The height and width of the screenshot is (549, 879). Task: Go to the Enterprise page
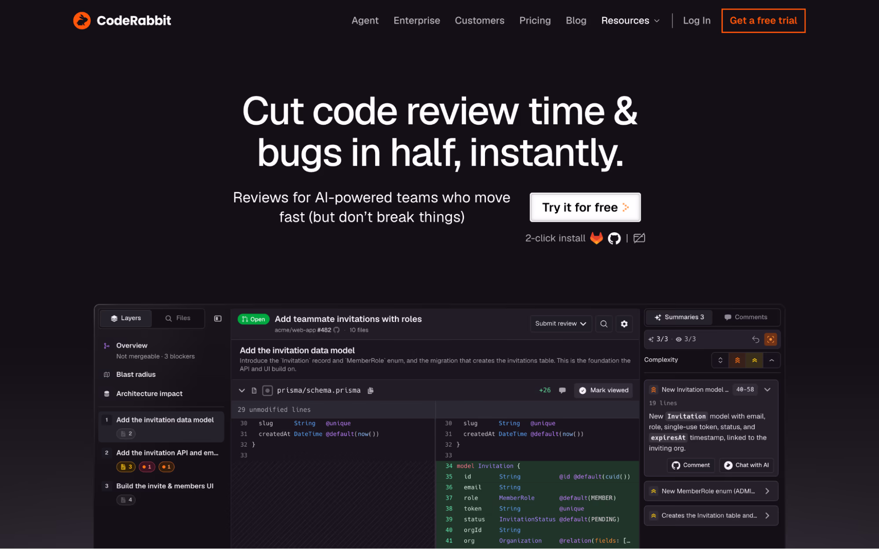tap(416, 21)
